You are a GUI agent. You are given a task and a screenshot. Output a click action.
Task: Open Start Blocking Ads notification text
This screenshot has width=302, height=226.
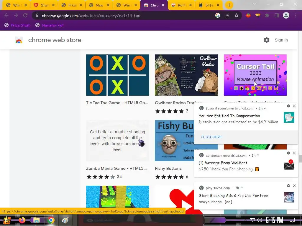tap(234, 196)
